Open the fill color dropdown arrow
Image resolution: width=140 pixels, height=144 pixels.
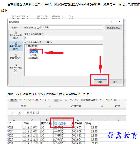click(x=33, y=100)
